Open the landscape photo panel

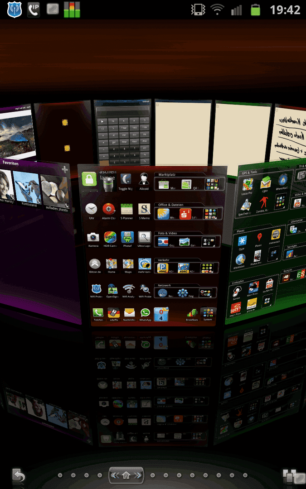click(x=17, y=133)
